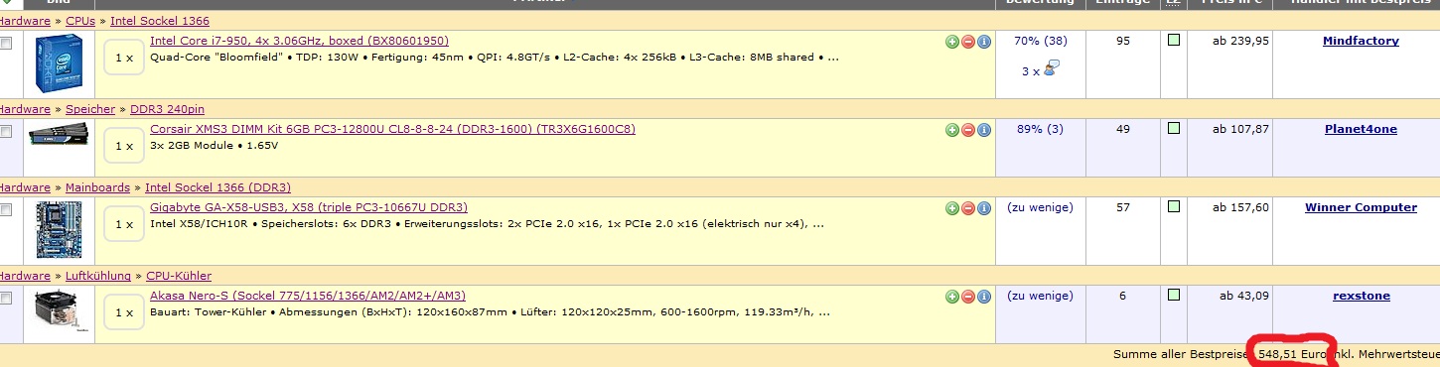
Task: Visit Winner Computer dealer link
Action: tap(1361, 207)
